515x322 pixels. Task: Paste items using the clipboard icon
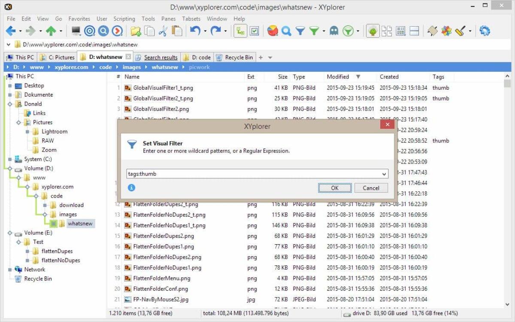pyautogui.click(x=176, y=30)
